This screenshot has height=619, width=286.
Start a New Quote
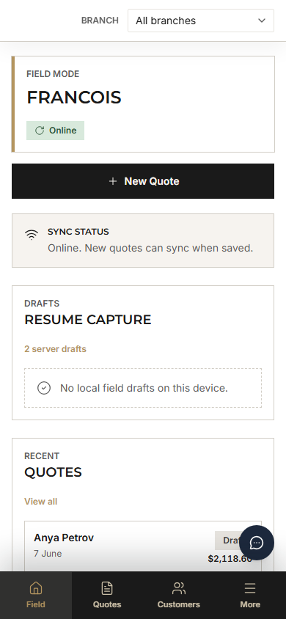click(x=143, y=181)
